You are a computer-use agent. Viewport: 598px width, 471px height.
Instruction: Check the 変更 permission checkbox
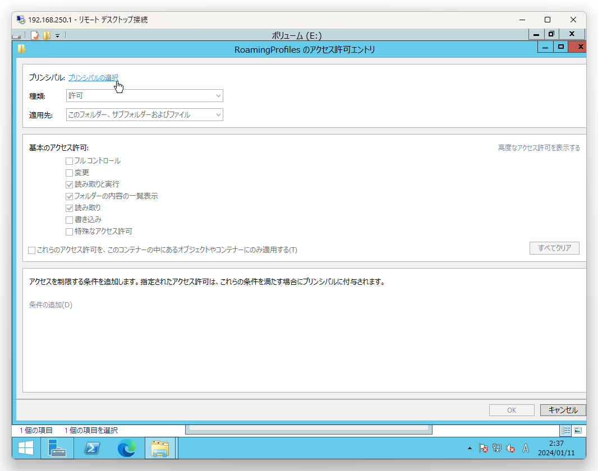coord(69,173)
